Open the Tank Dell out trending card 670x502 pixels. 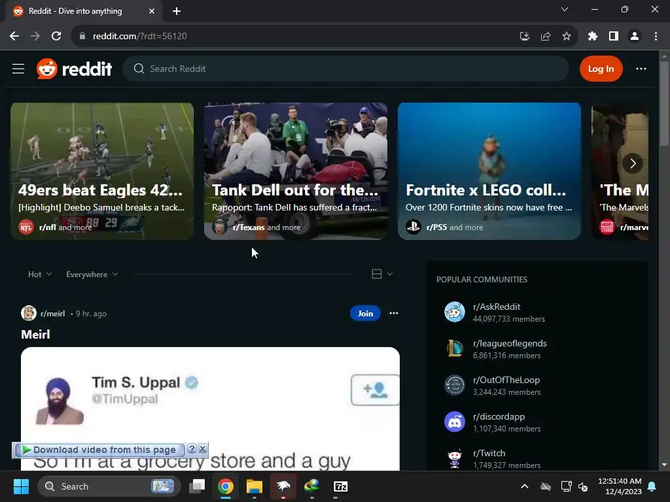click(296, 171)
